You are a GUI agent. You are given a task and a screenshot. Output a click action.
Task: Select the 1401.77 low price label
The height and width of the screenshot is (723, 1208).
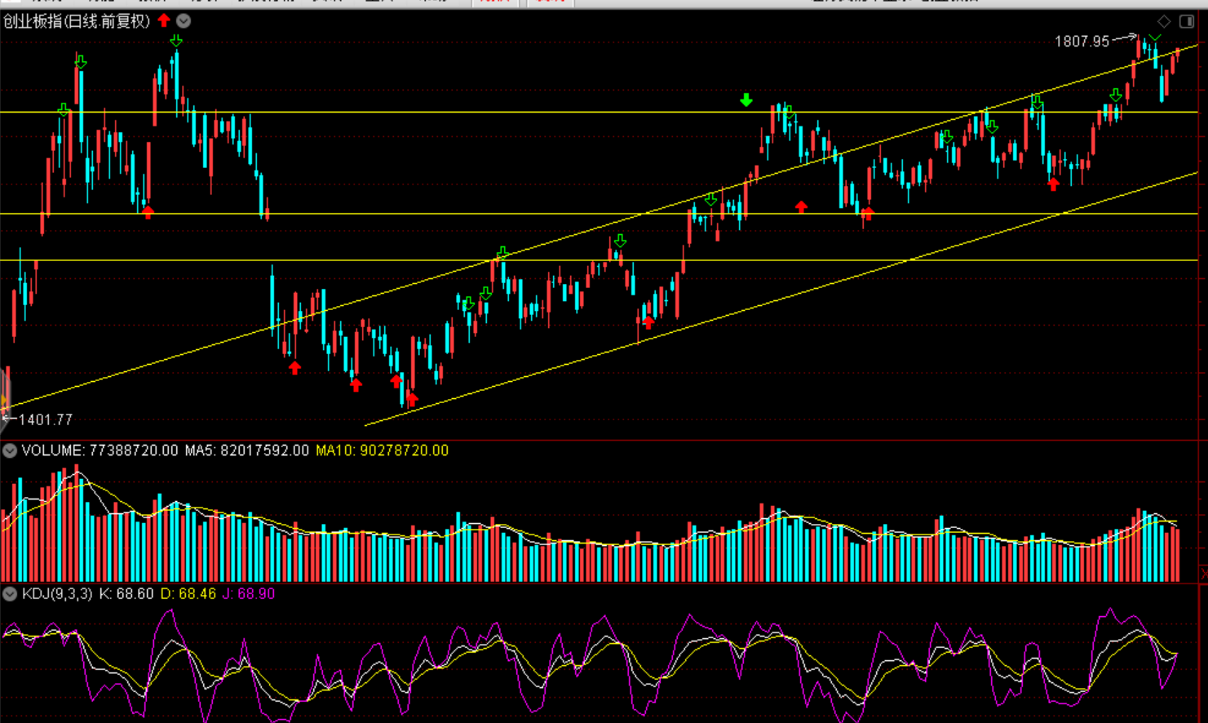(46, 419)
